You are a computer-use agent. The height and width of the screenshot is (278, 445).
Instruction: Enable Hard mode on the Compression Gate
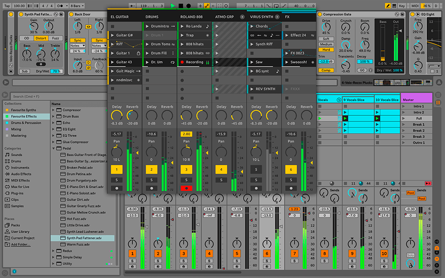(x=326, y=49)
